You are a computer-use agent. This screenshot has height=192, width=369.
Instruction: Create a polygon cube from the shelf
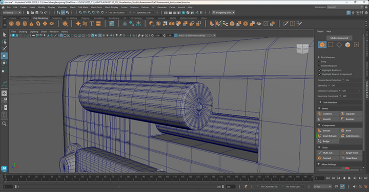click(18, 23)
